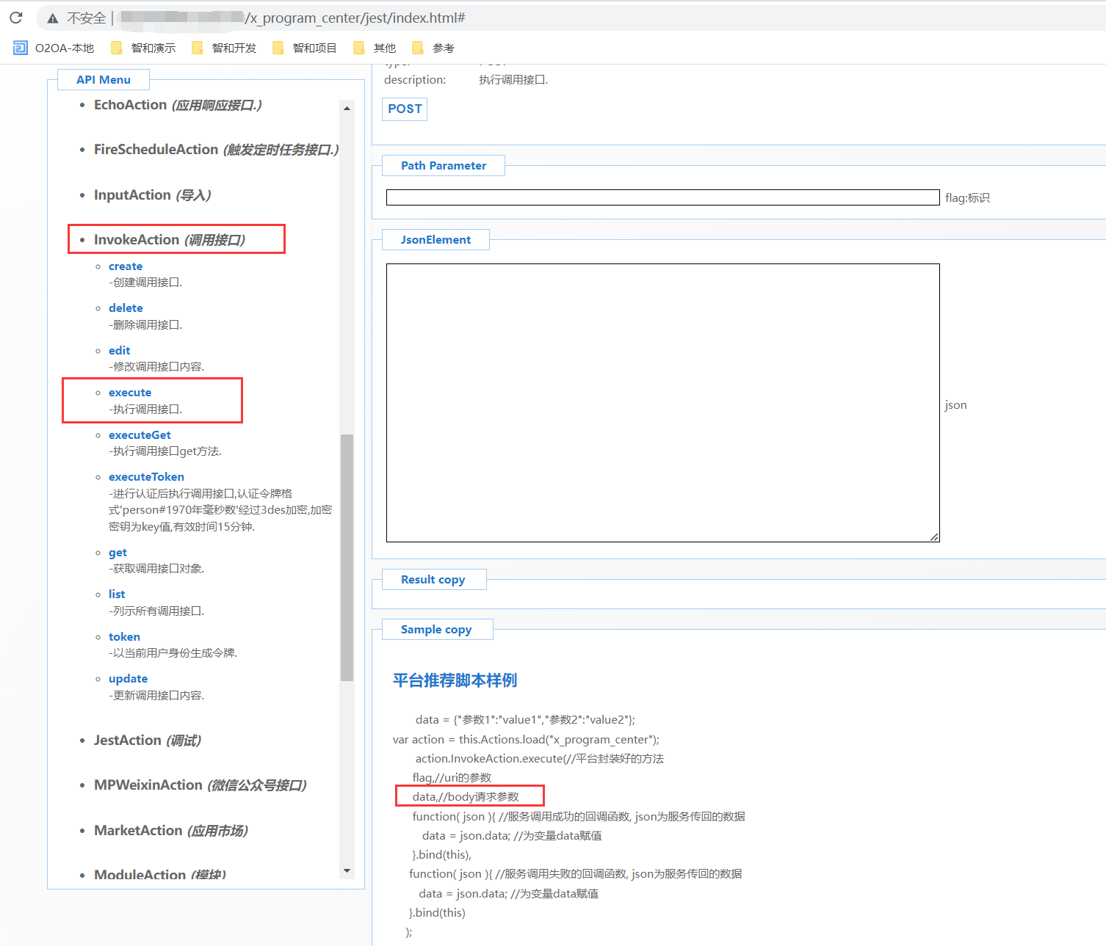The image size is (1106, 946).
Task: Collapse InvokeAction (调用接口) entry
Action: point(170,240)
